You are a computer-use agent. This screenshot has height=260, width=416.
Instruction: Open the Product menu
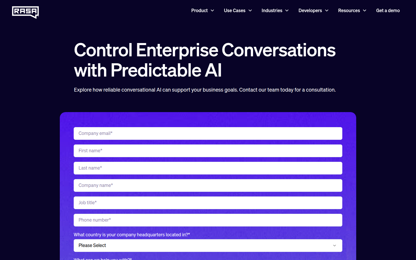click(x=199, y=10)
